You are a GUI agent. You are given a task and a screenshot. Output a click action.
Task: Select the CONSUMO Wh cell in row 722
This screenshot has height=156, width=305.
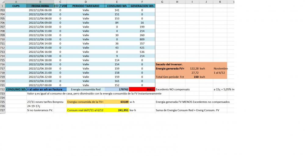(x=16, y=90)
